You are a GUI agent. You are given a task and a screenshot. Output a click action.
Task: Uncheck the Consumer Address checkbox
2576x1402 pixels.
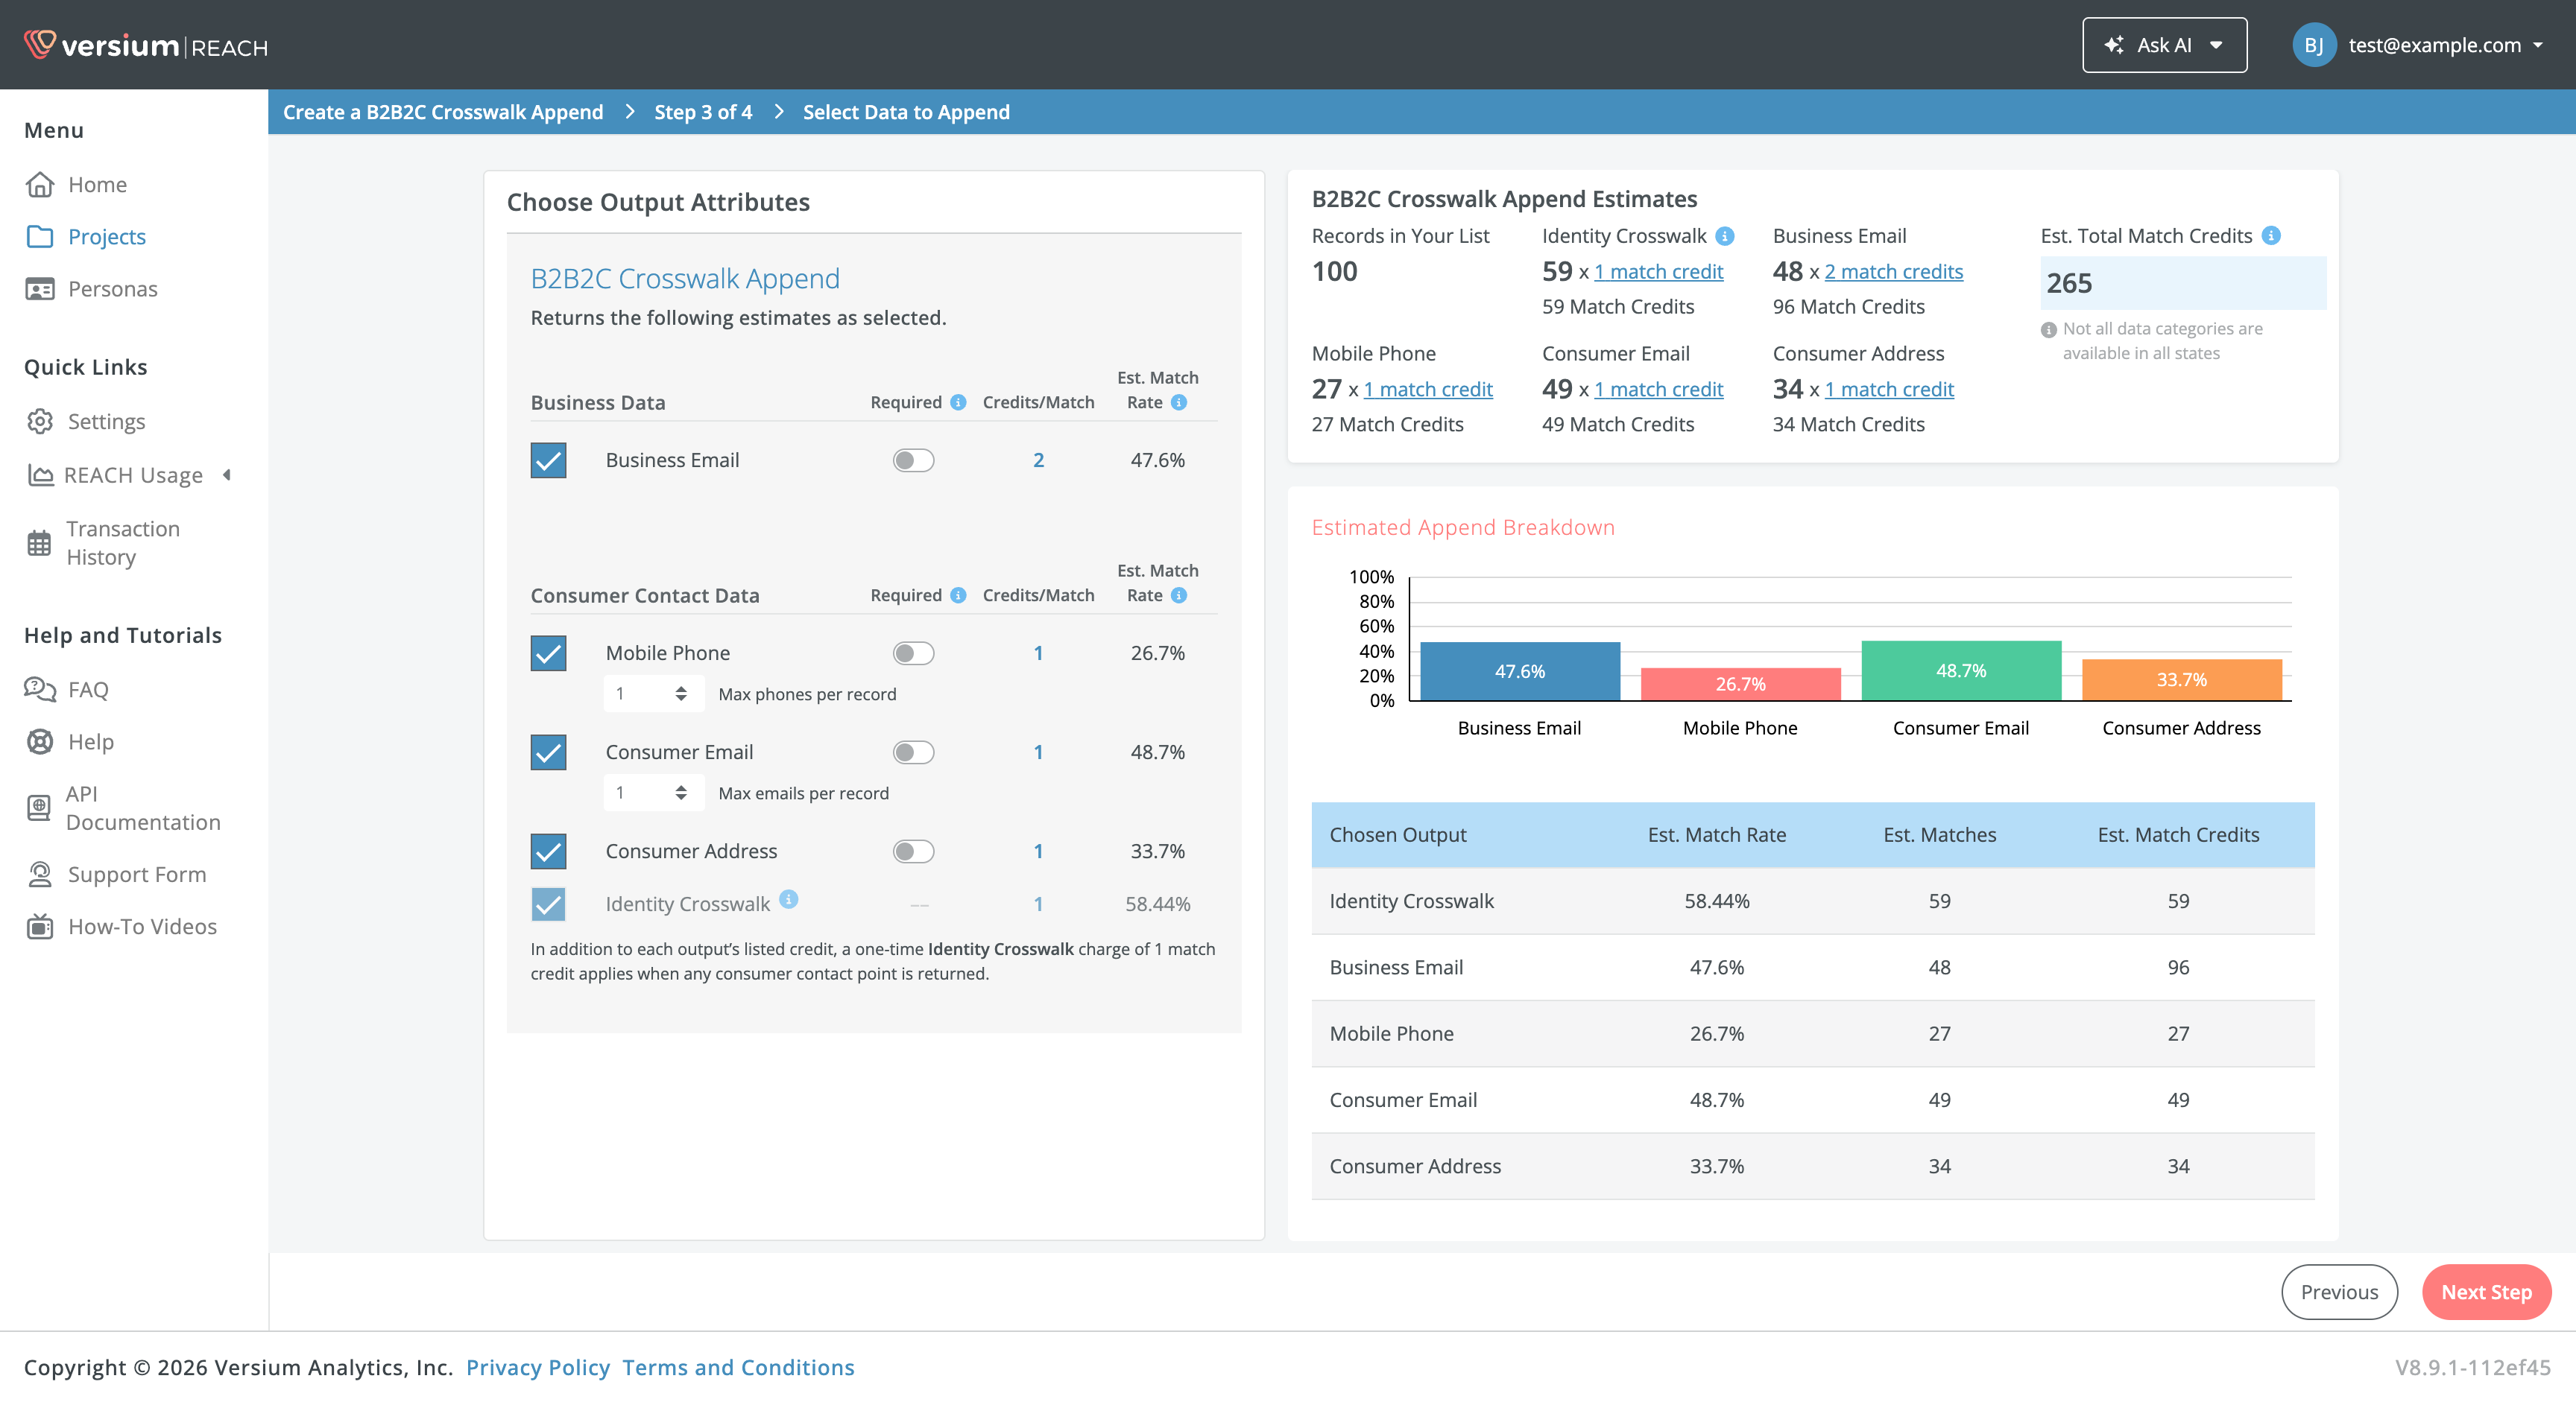point(548,851)
